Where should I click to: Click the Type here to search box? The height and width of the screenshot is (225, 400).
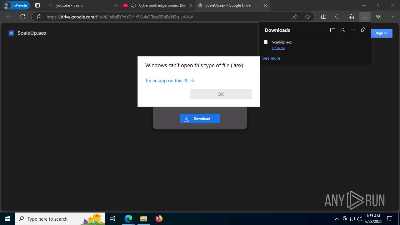click(61, 219)
